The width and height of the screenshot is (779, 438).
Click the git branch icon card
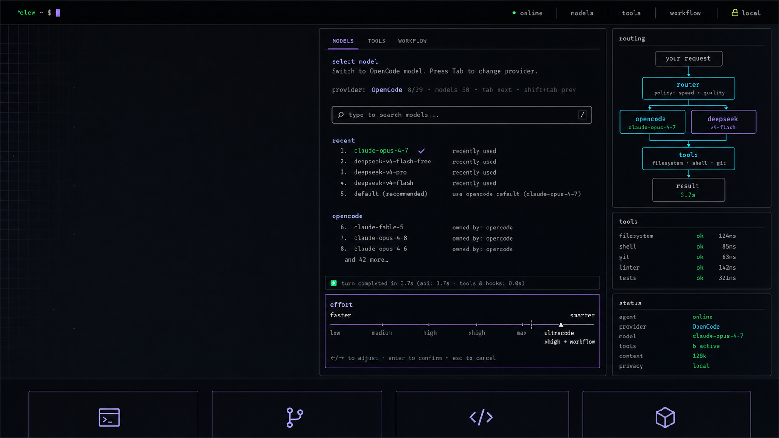(297, 414)
